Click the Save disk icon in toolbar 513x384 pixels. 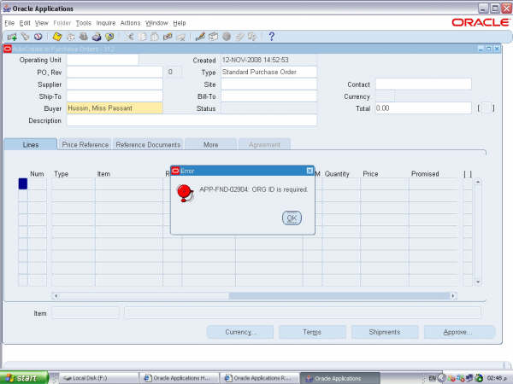pos(57,37)
